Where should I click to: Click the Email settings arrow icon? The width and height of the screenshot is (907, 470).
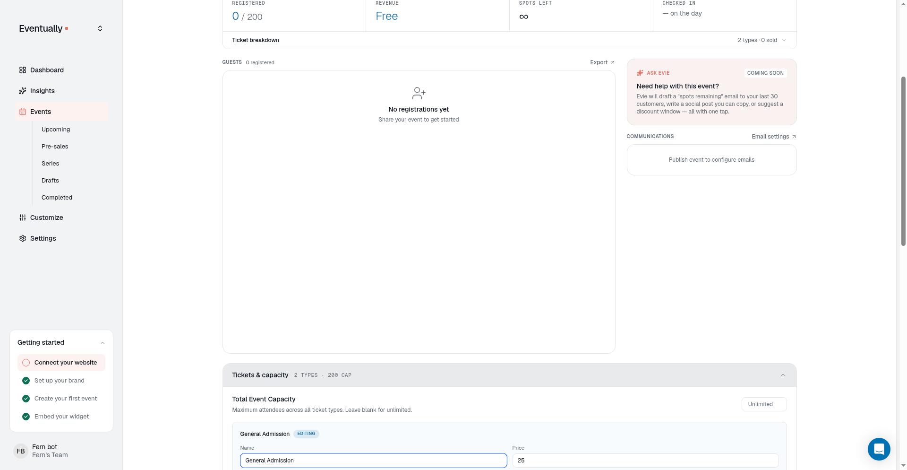click(x=794, y=137)
